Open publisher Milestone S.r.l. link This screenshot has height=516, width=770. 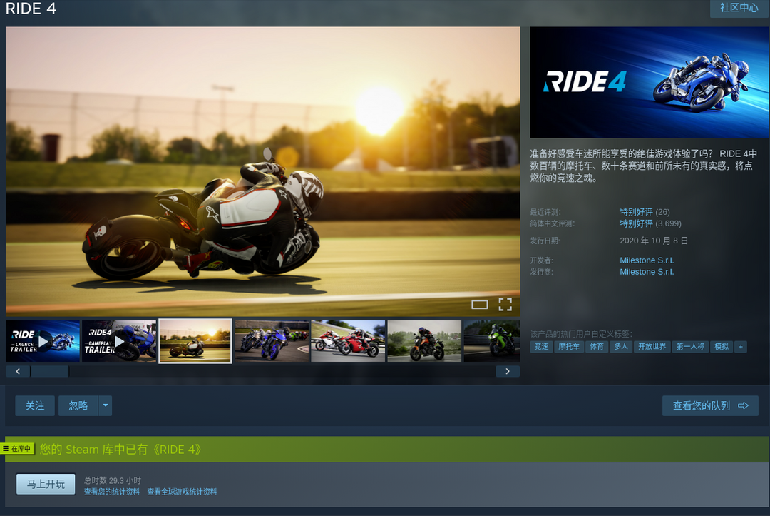tap(647, 272)
